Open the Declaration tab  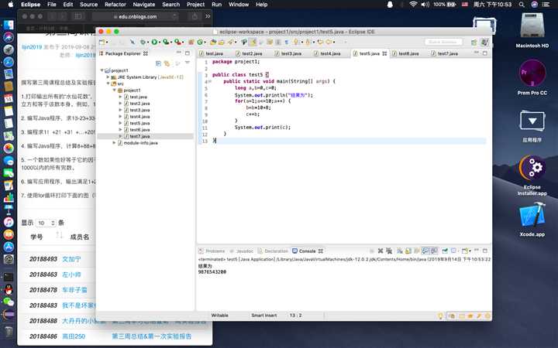coord(274,251)
